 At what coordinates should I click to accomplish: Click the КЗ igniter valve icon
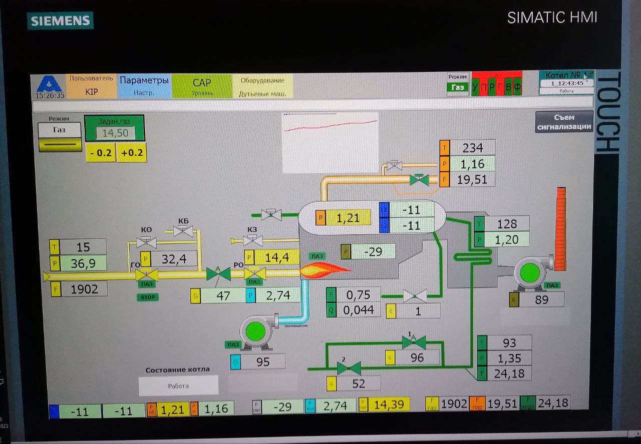tap(252, 240)
